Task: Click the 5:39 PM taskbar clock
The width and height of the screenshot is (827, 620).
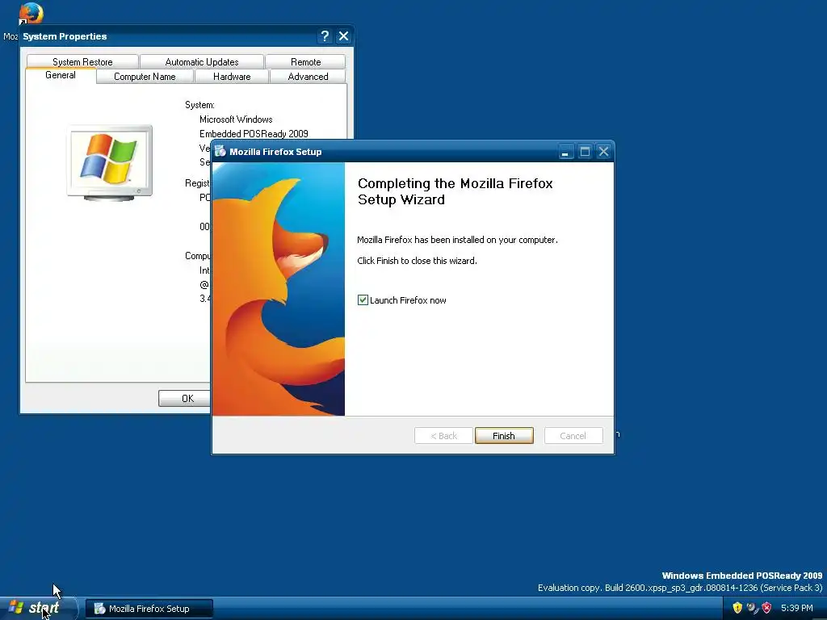Action: [796, 608]
